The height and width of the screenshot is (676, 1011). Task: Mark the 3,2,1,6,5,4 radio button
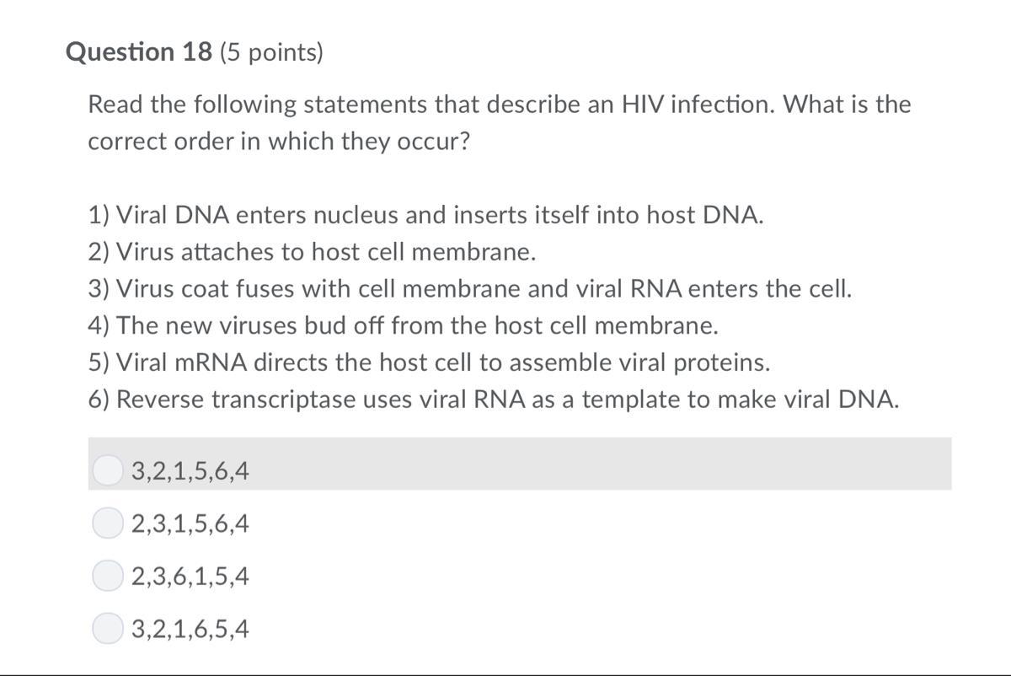click(x=108, y=629)
